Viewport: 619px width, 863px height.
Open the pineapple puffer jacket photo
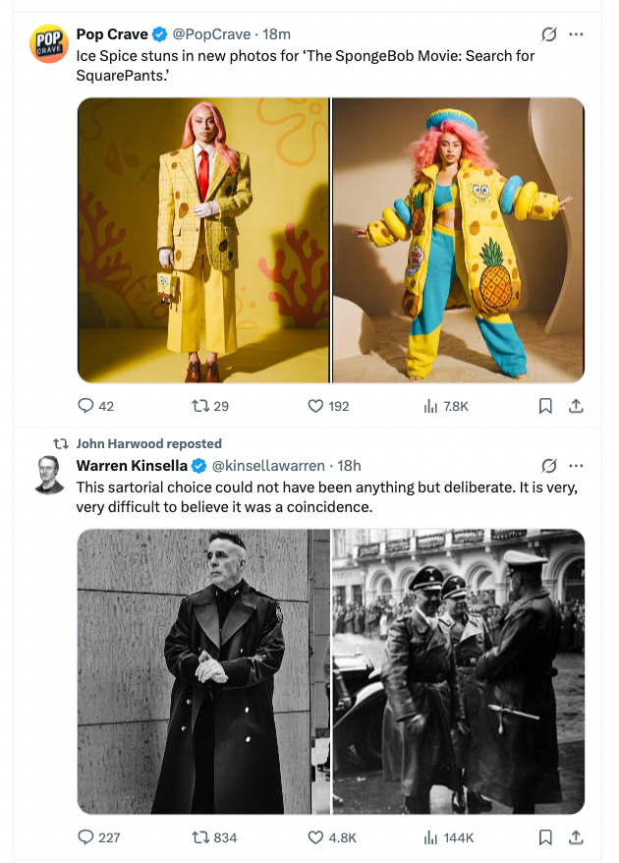click(x=458, y=240)
